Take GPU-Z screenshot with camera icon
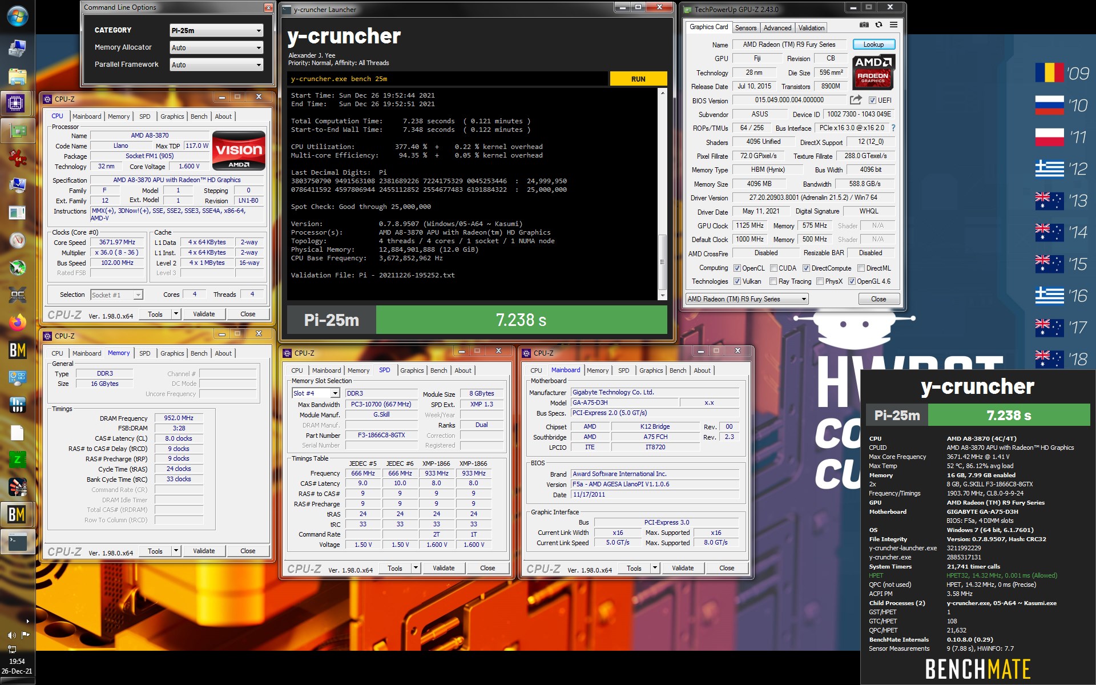 pyautogui.click(x=864, y=25)
